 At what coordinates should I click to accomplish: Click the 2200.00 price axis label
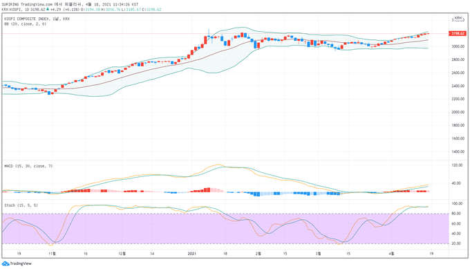click(458, 99)
